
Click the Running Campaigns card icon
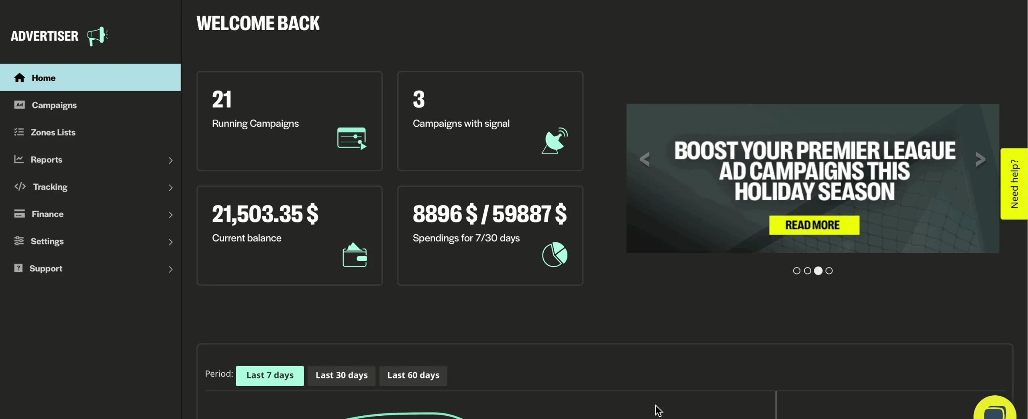[352, 138]
